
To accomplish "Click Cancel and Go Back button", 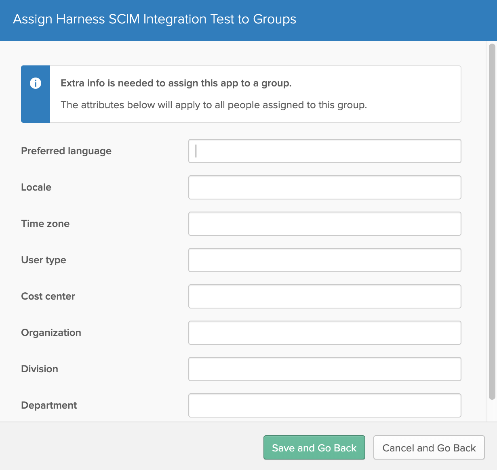I will coord(429,447).
